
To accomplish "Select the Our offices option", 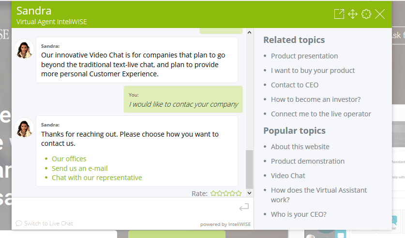I will point(69,159).
